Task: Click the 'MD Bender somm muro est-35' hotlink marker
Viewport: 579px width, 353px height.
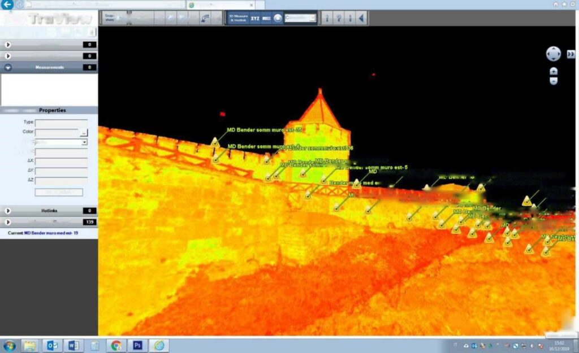Action: 215,142
